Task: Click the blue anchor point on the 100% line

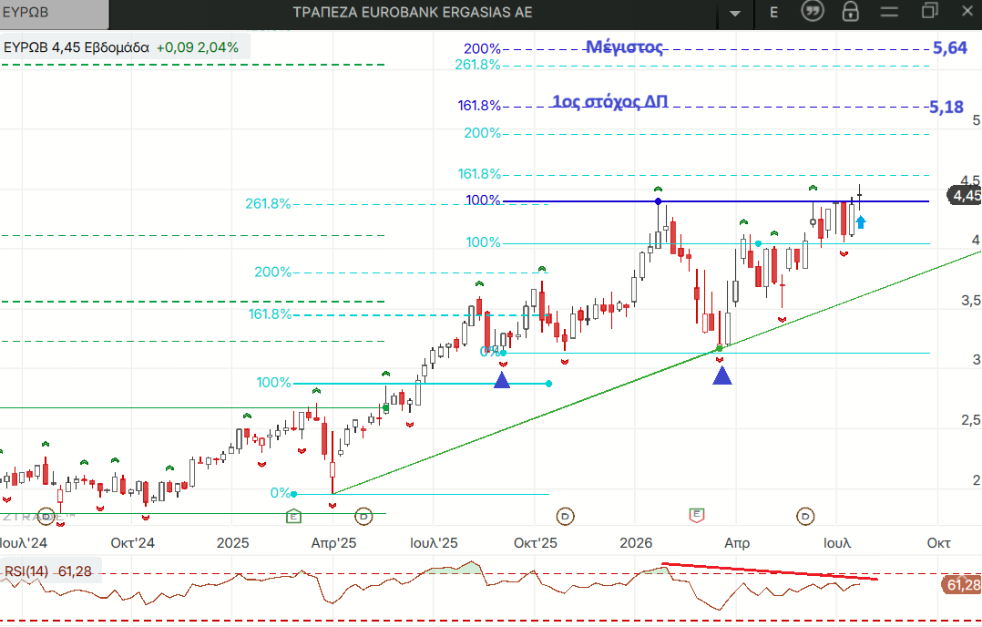Action: tap(658, 201)
